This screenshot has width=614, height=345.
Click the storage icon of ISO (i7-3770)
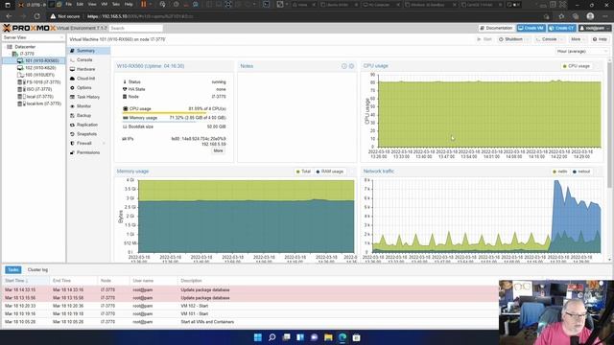pyautogui.click(x=21, y=89)
